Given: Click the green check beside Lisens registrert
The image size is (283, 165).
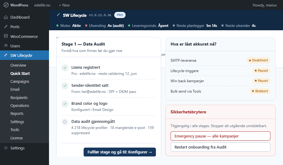Looking at the screenshot, I should [x=65, y=68].
